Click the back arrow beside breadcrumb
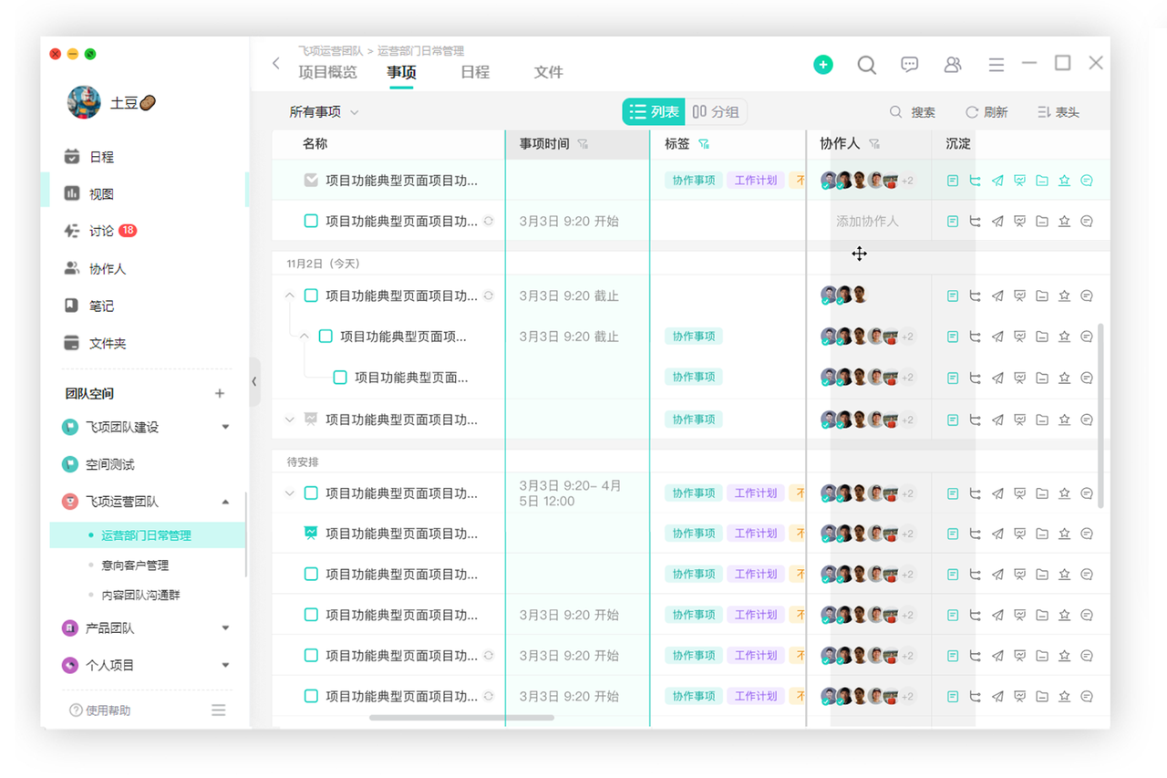Screen dimensions: 1167x778 [x=276, y=63]
